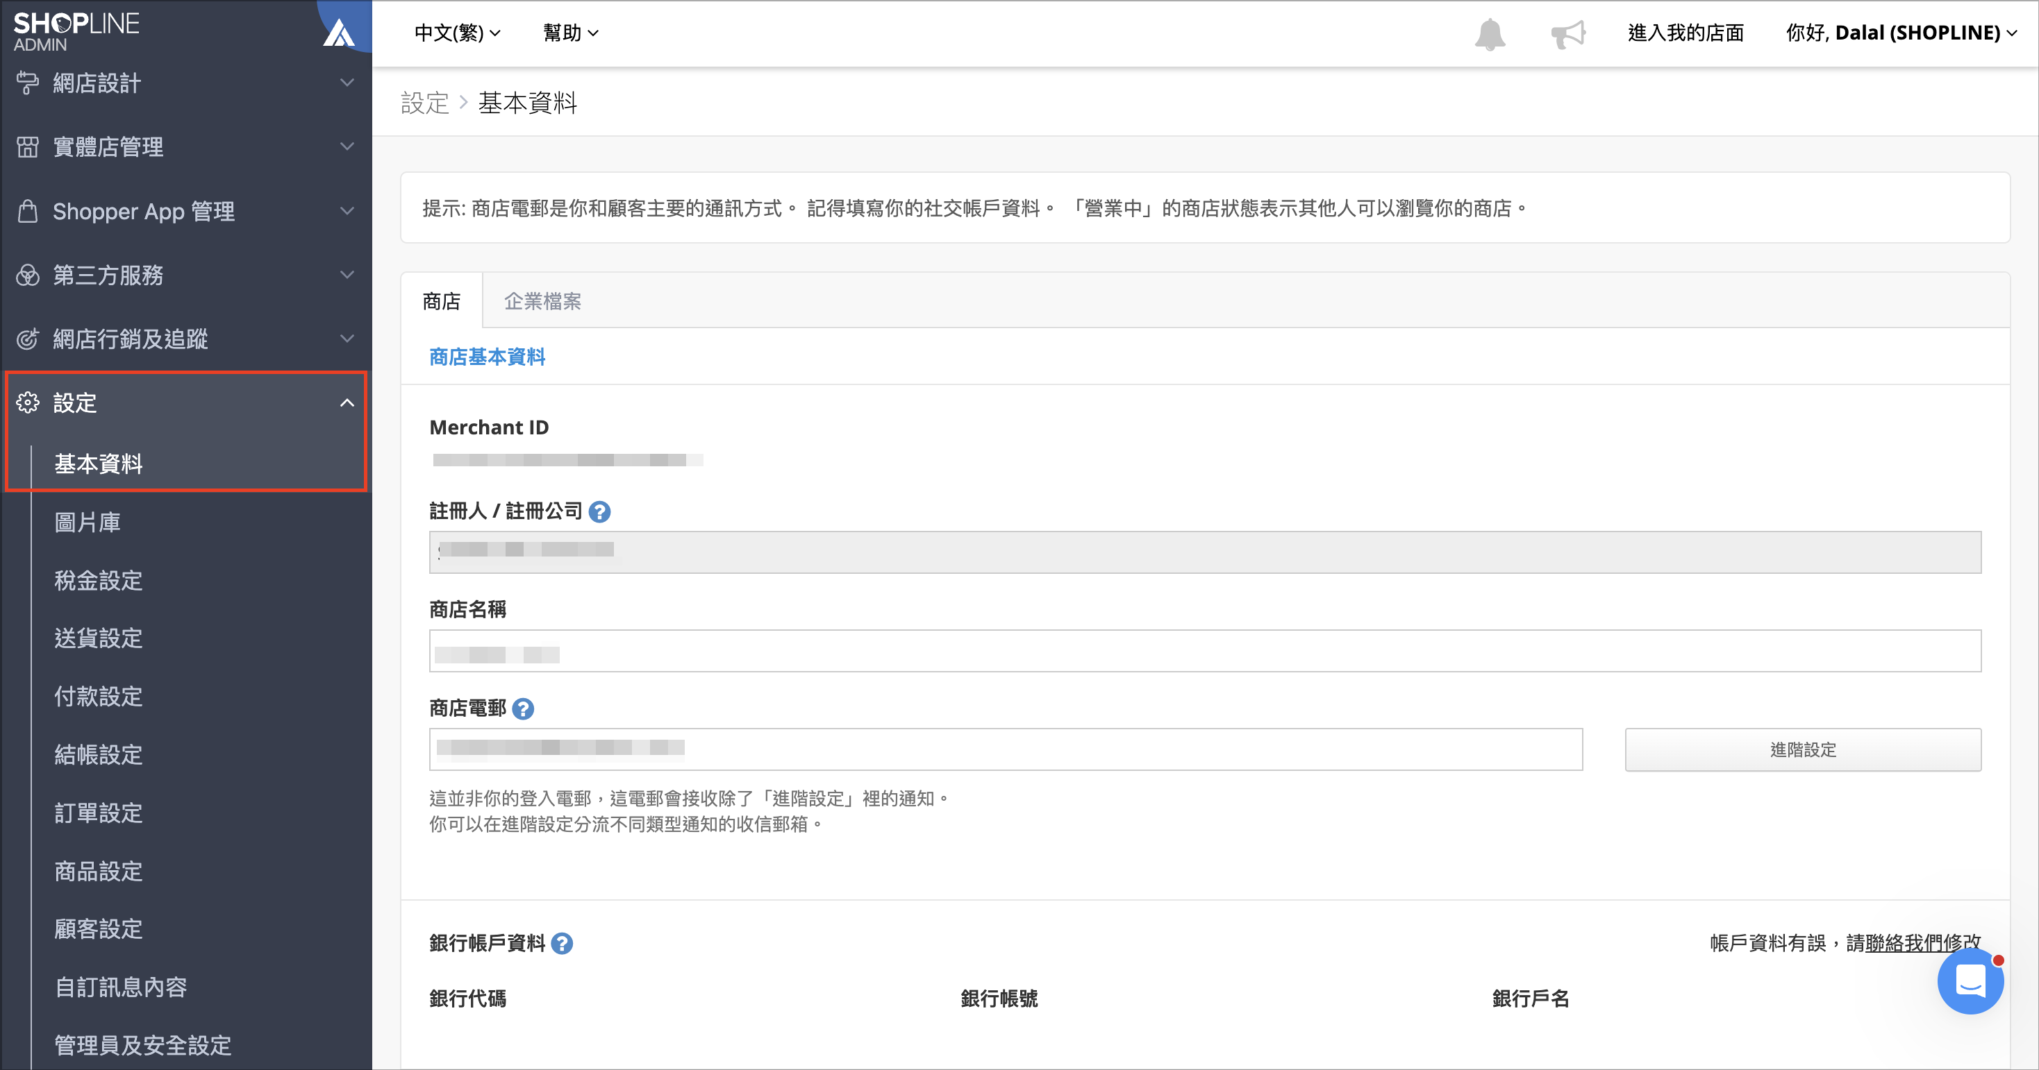Open 訂單設定 in the settings menu
This screenshot has width=2039, height=1070.
point(98,814)
